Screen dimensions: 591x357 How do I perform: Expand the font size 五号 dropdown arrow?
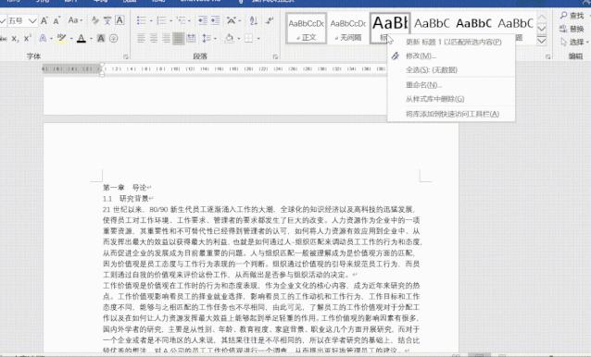(32, 20)
